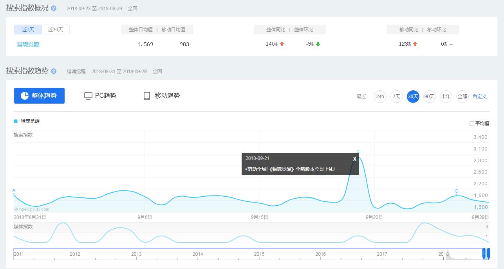The width and height of the screenshot is (504, 269).
Task: Choose the 全部 time range
Action: tap(462, 97)
